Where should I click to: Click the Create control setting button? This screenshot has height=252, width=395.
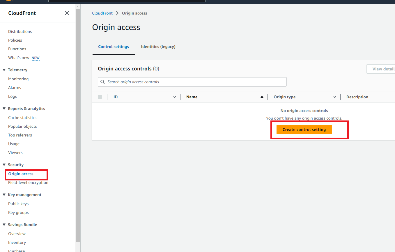click(x=304, y=129)
